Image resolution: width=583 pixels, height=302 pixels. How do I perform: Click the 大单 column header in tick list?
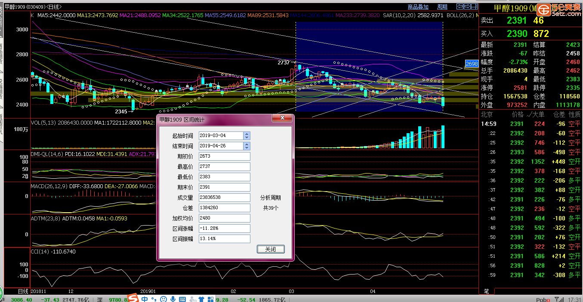pyautogui.click(x=539, y=115)
